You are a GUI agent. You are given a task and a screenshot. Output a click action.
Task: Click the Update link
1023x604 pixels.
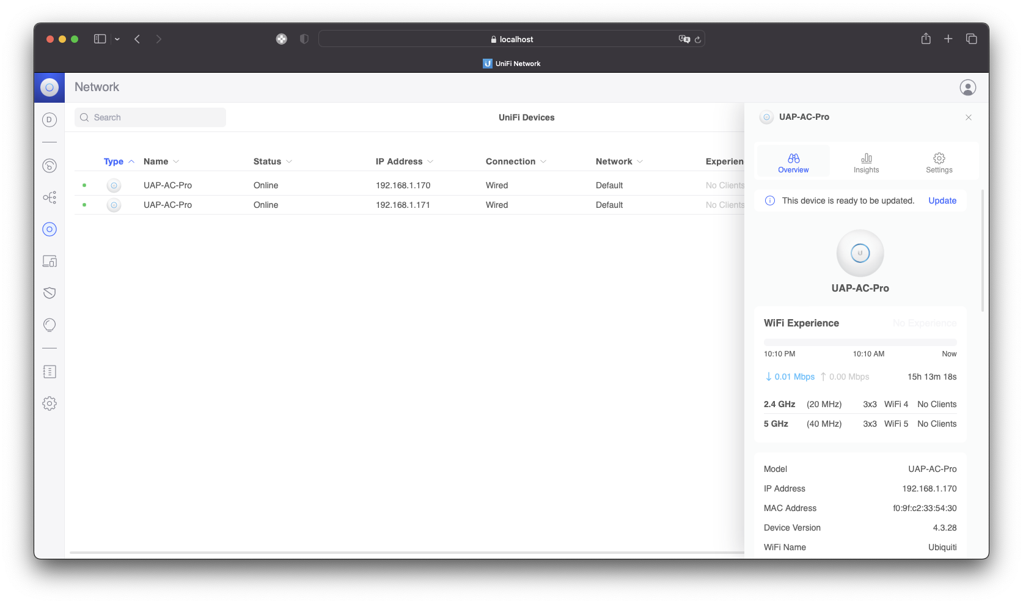pyautogui.click(x=942, y=201)
